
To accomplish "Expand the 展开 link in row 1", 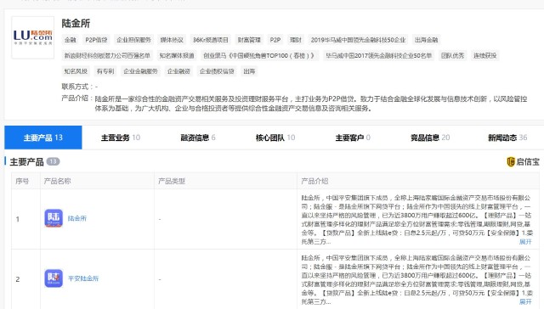I will (525, 241).
